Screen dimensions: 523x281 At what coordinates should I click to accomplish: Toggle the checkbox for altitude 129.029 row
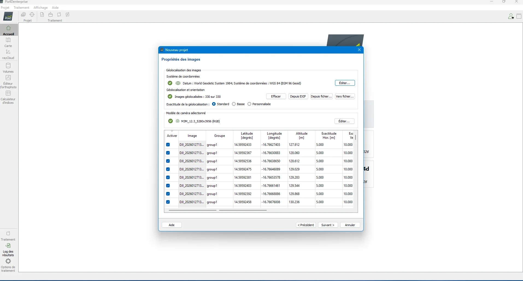tap(168, 169)
